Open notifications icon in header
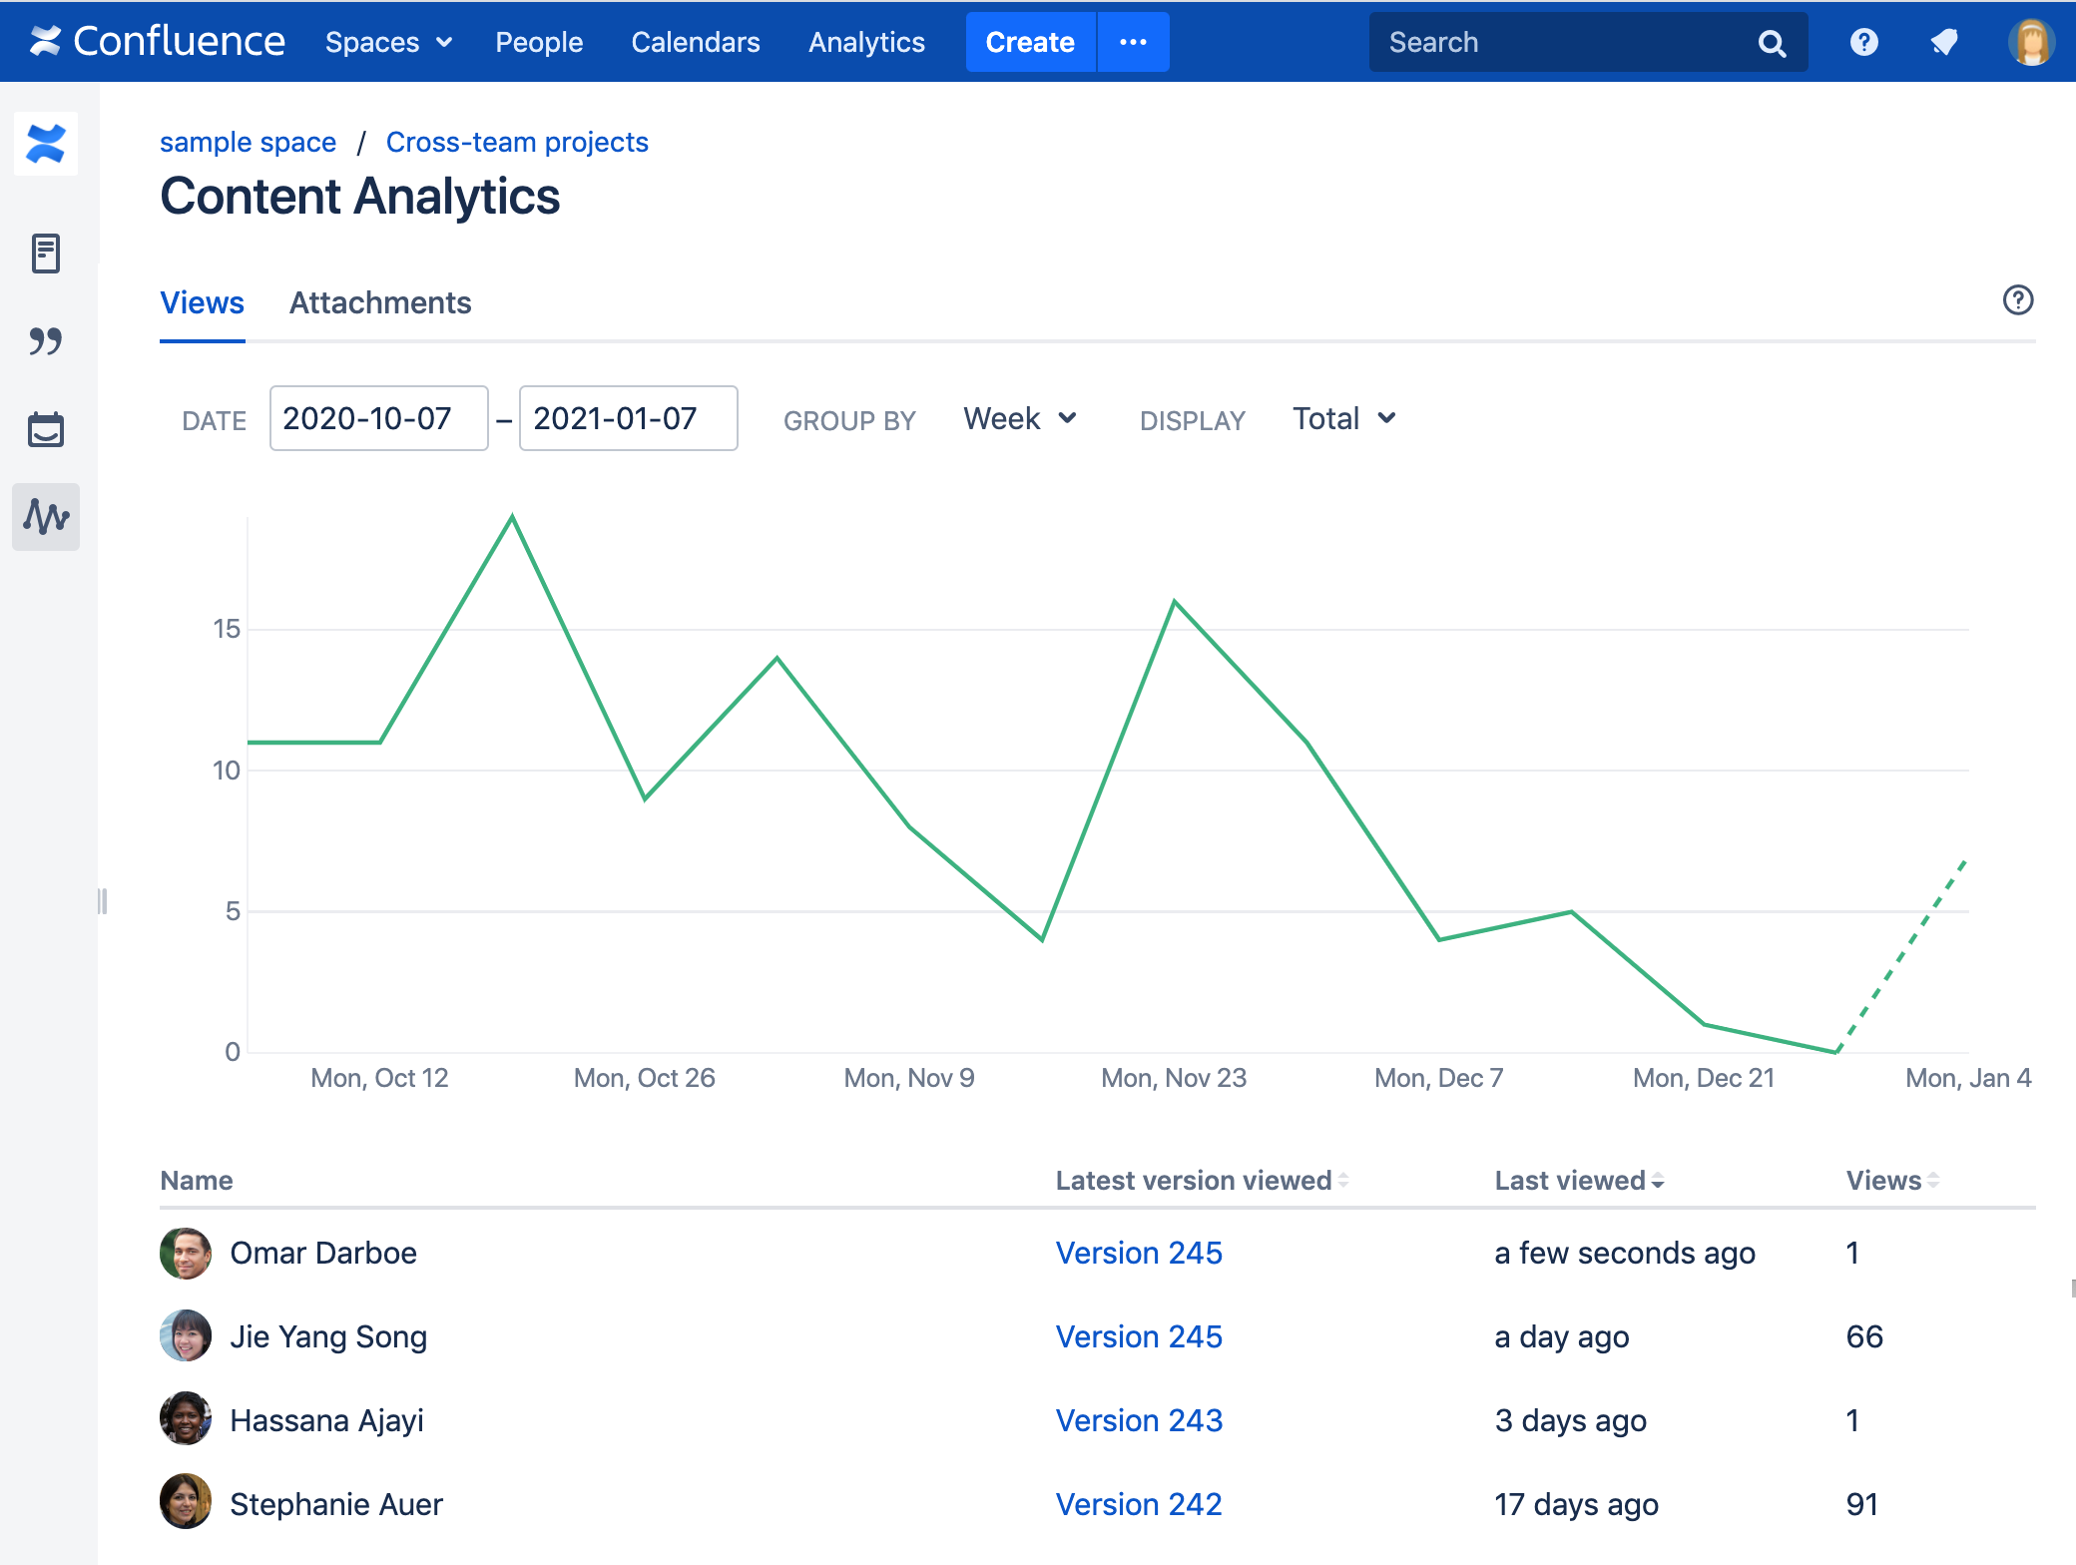The width and height of the screenshot is (2076, 1565). [x=1943, y=42]
